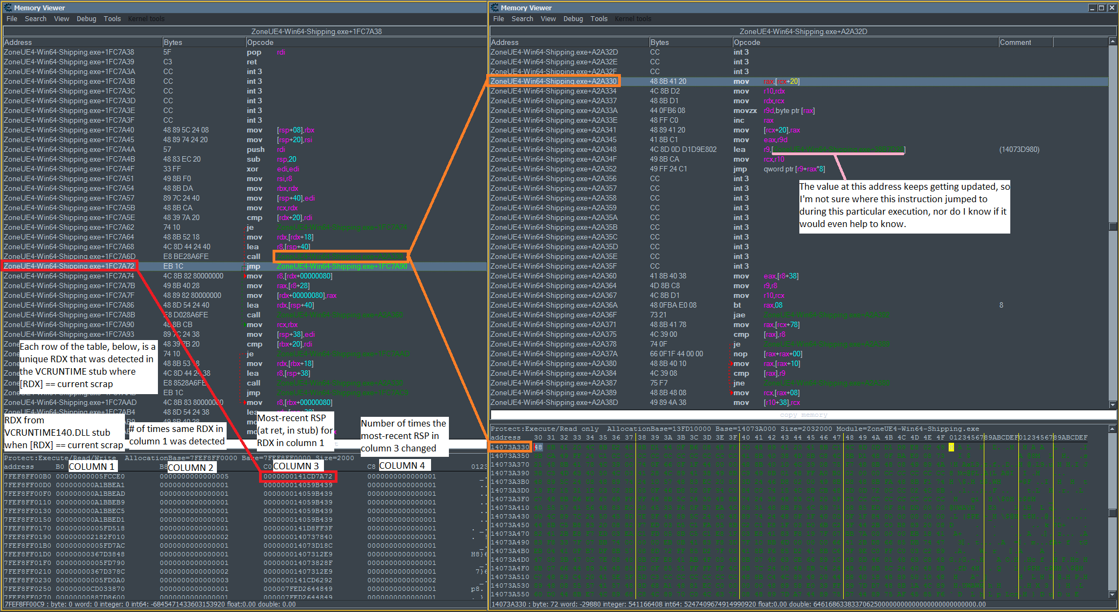1119x612 pixels.
Task: Select right row +A2A36F jae instruction
Action: tap(799, 315)
